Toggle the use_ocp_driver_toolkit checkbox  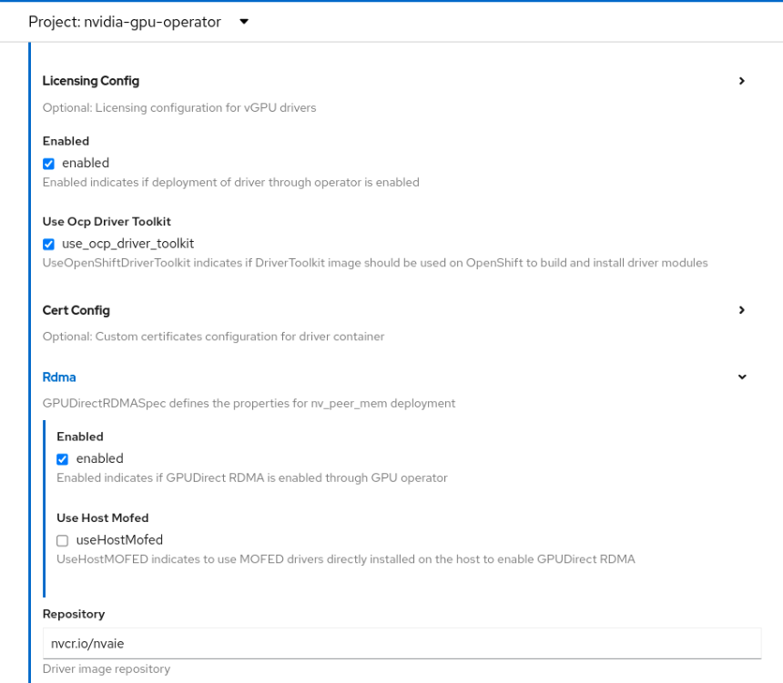pos(49,245)
